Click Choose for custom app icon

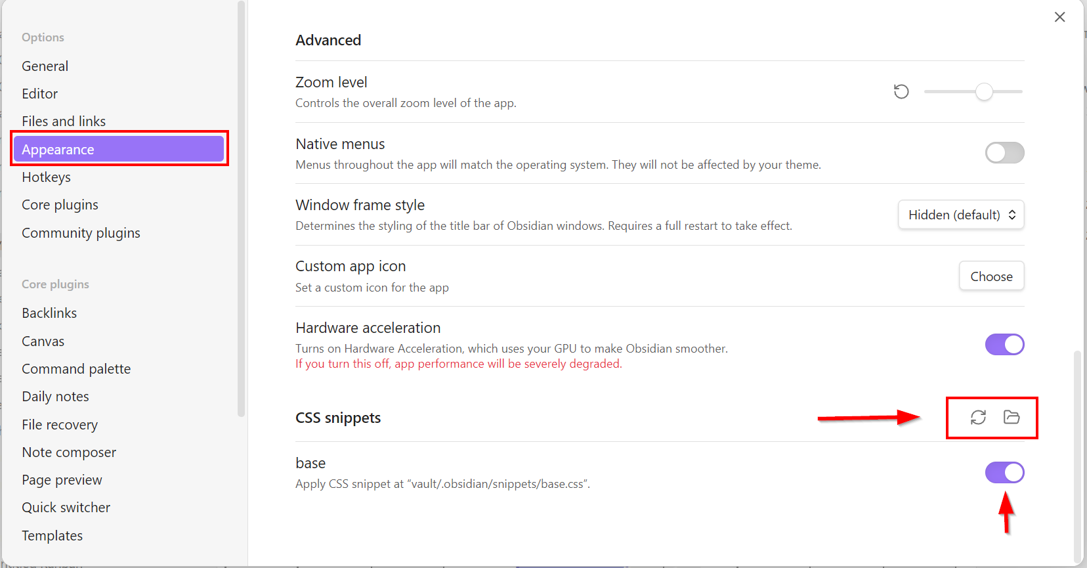pos(991,276)
